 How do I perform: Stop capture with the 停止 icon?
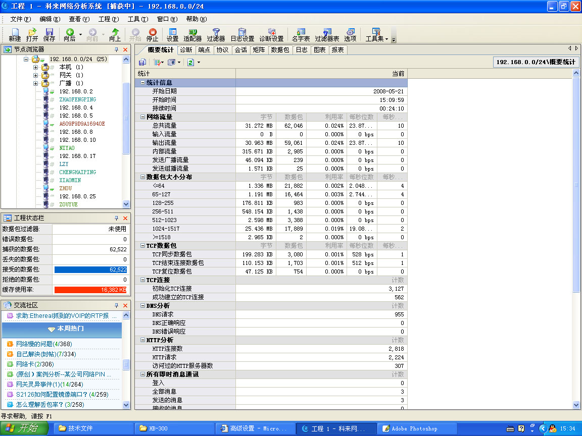tap(152, 34)
